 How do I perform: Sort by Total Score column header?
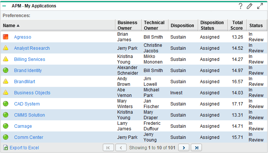237,26
